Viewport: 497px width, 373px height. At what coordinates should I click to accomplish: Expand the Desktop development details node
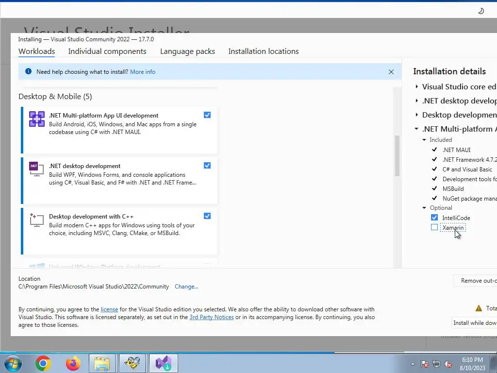point(417,115)
